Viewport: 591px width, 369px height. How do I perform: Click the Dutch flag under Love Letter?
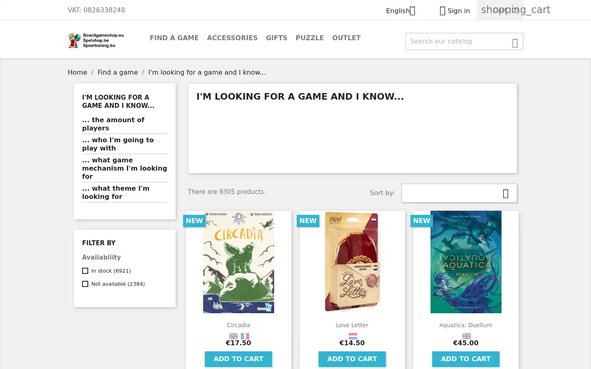pos(353,336)
